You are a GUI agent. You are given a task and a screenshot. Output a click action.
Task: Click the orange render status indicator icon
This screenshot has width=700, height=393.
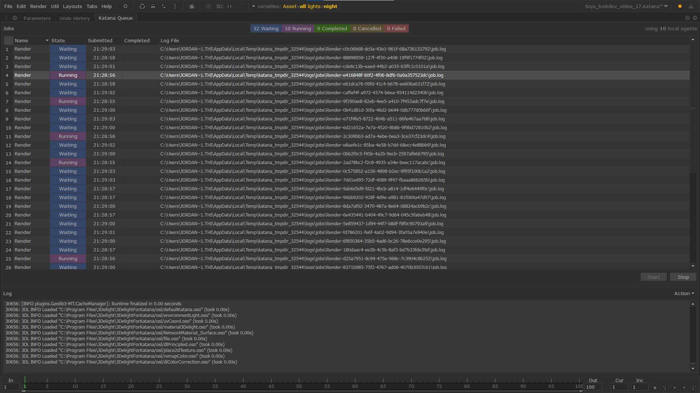tap(680, 6)
